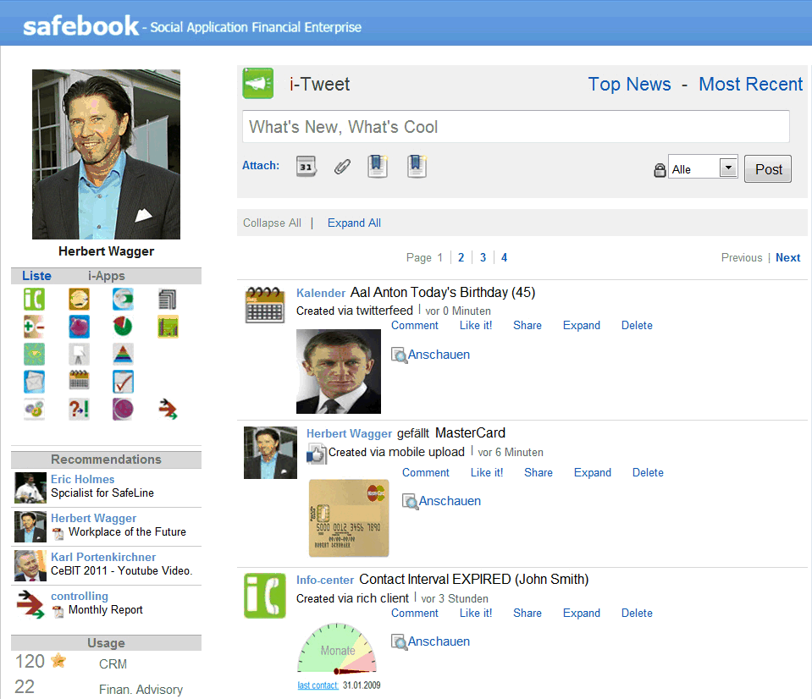
Task: Delete the Aal Anton birthday post
Action: (x=637, y=326)
